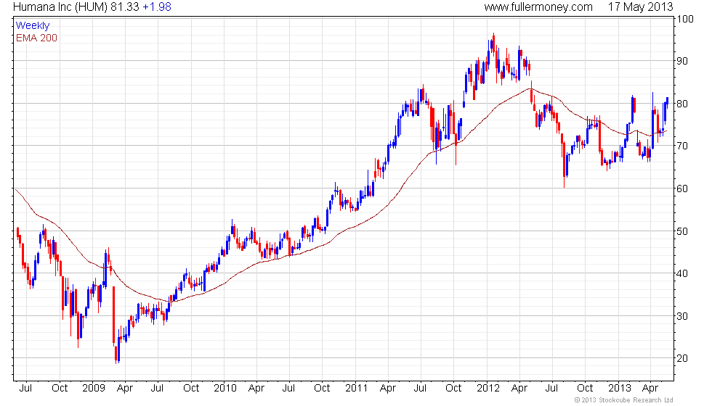712x406 pixels.
Task: Click the '2009' year axis label
Action: (94, 389)
